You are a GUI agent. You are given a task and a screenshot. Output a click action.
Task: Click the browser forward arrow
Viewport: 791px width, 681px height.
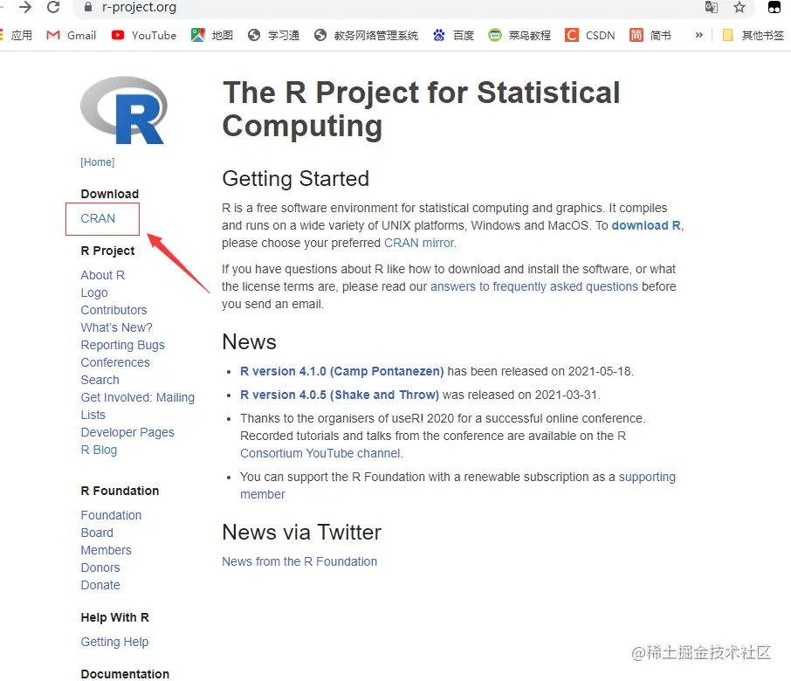coord(24,7)
